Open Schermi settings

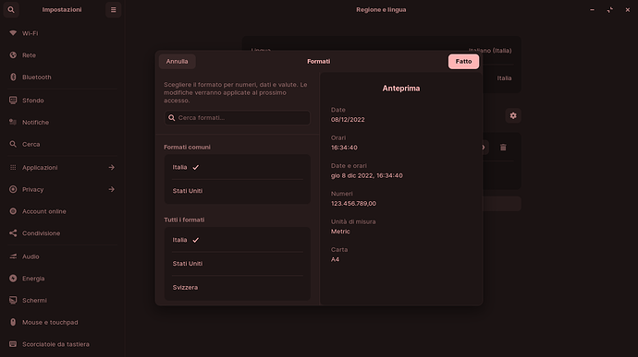coord(62,301)
